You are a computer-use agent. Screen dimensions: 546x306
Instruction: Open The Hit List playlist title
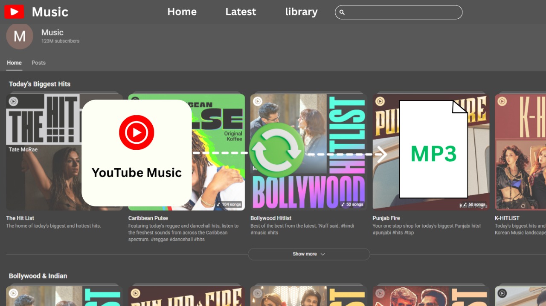(x=20, y=218)
